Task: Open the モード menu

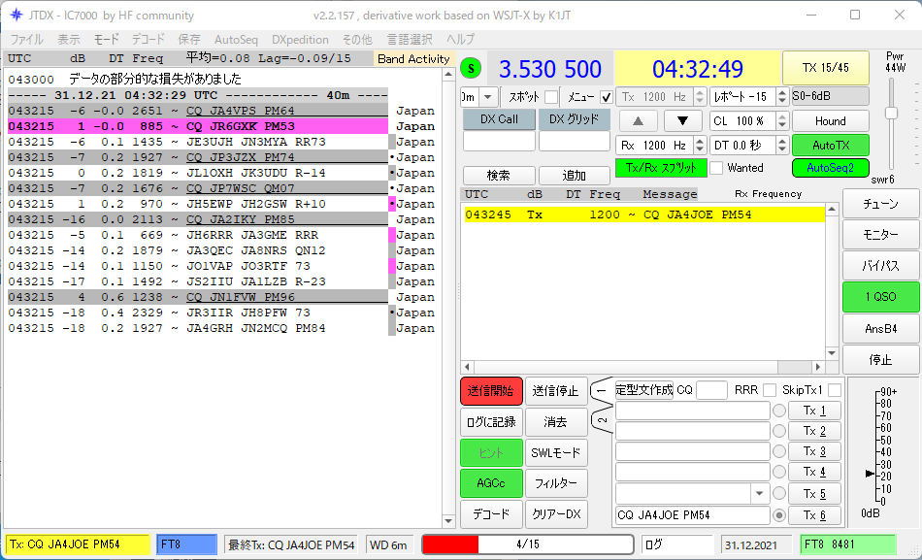Action: pyautogui.click(x=106, y=40)
